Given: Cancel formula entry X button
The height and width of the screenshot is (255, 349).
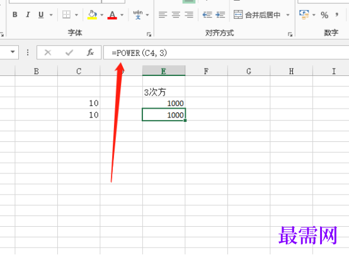Looking at the screenshot, I should [x=48, y=53].
